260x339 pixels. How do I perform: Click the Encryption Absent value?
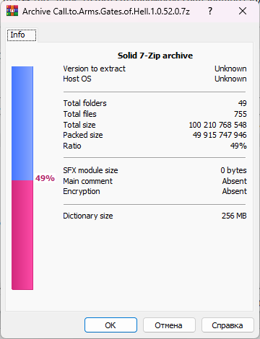click(x=235, y=191)
